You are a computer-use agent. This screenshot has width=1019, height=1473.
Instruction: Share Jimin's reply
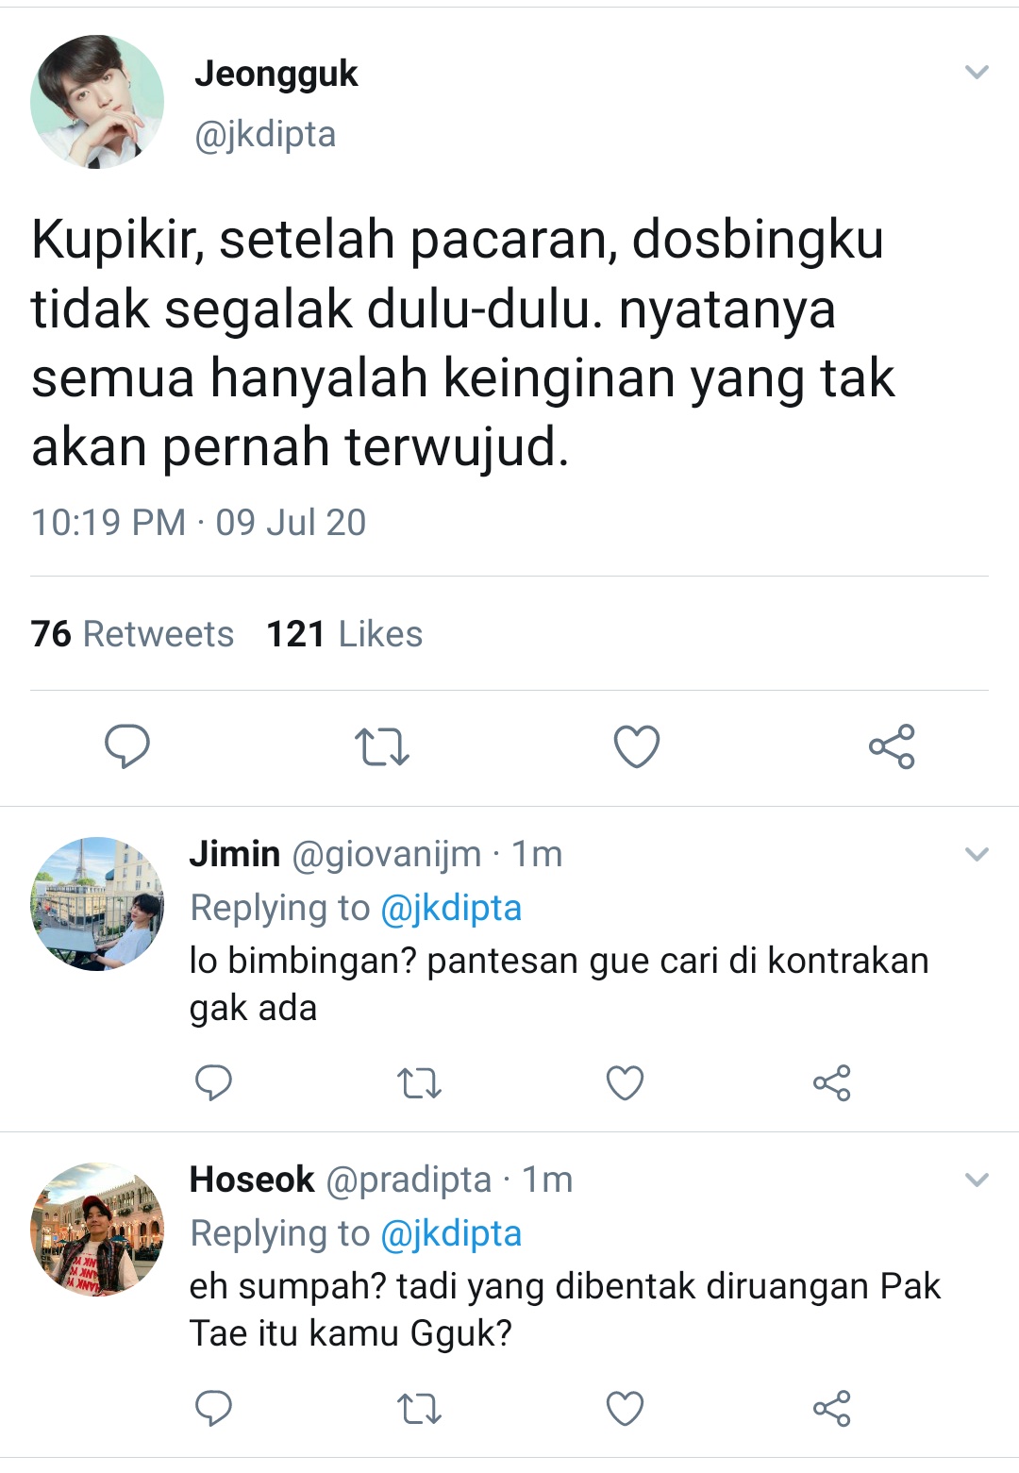click(832, 1082)
